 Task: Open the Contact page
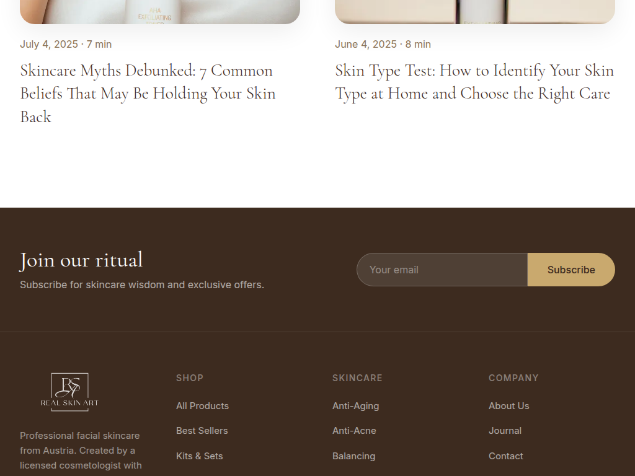coord(506,456)
